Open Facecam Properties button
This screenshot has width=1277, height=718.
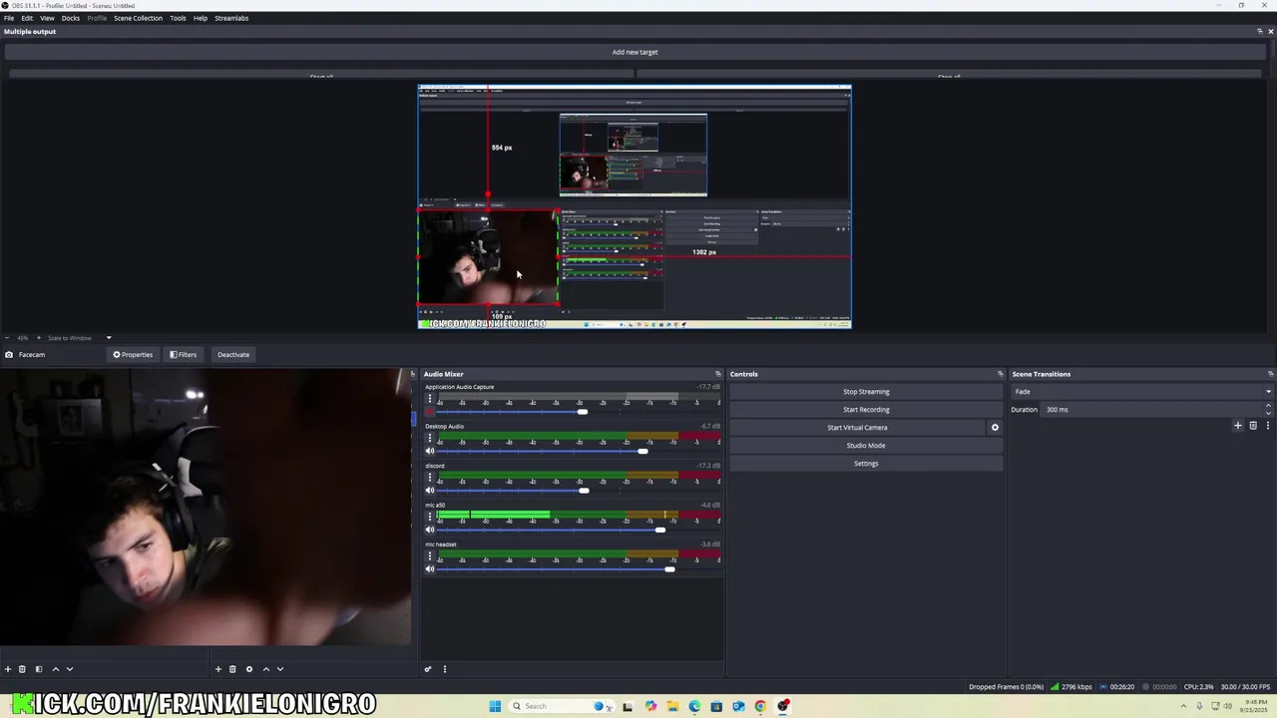133,355
